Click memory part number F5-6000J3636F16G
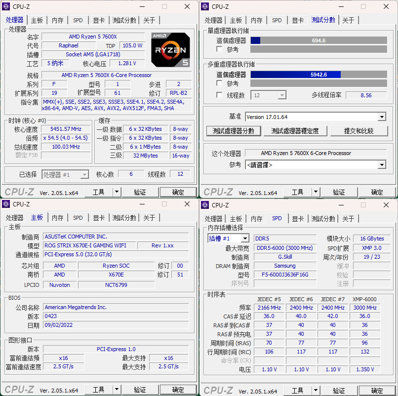Screen dimensions: 398x396 [285, 275]
